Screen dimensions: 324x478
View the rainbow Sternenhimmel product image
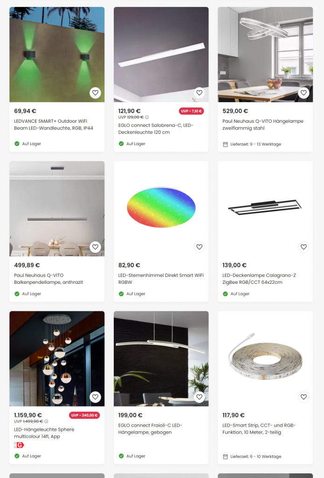(x=161, y=209)
